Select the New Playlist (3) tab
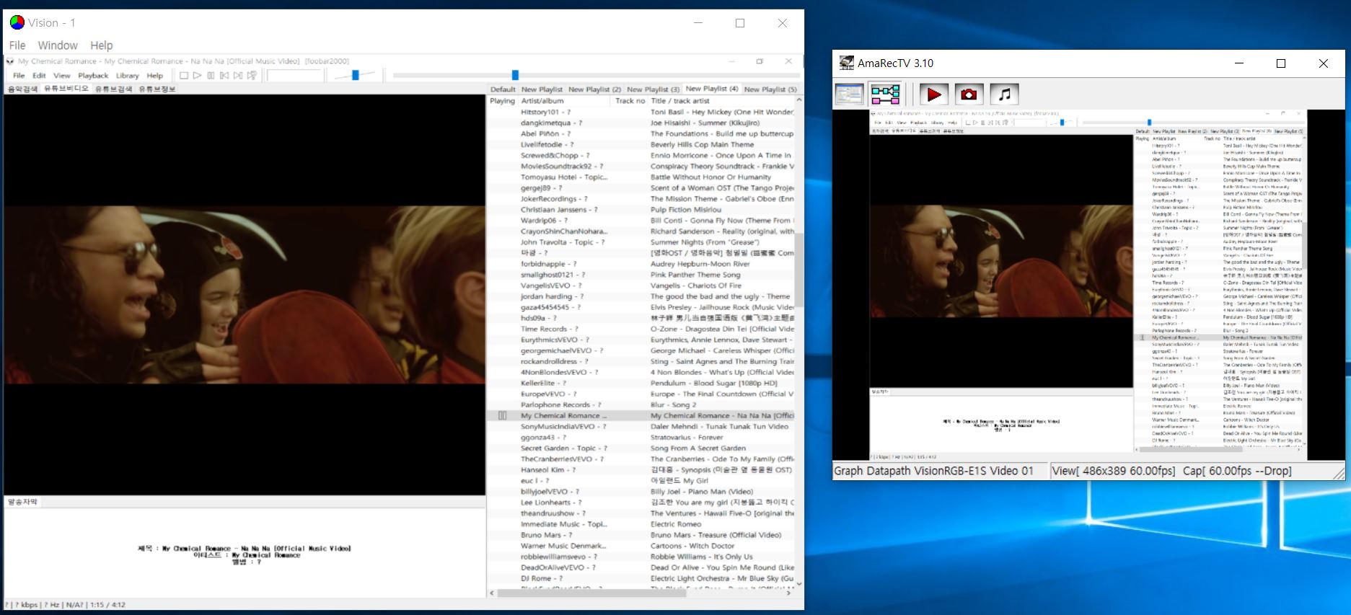Viewport: 1351px width, 615px height. (653, 90)
